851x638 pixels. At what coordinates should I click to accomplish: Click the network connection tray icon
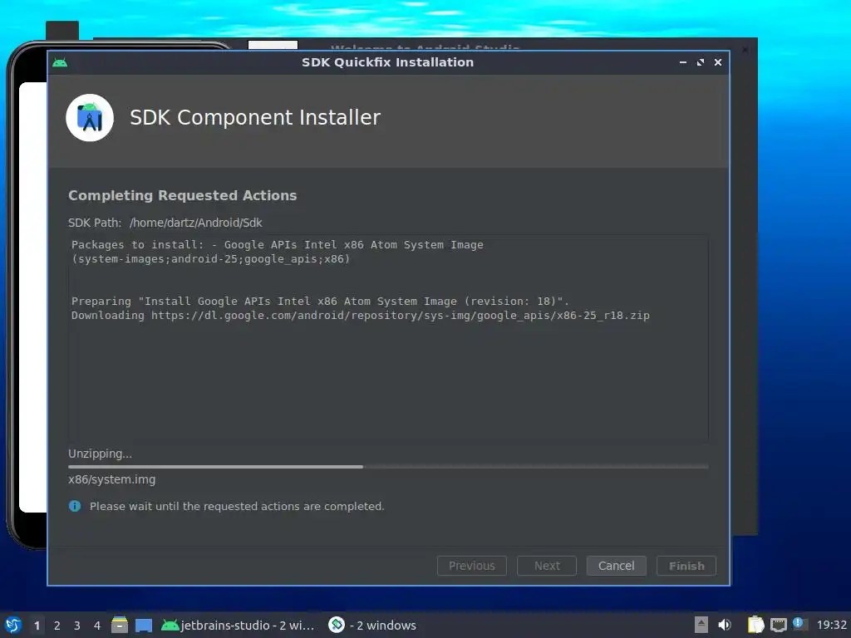pos(779,625)
